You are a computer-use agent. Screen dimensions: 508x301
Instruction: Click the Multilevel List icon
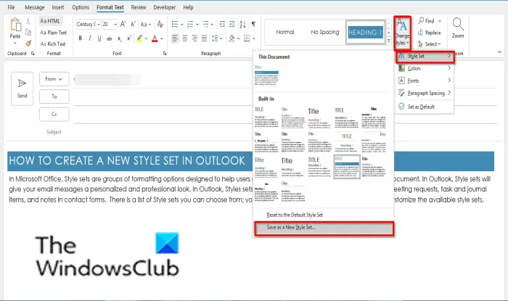[x=205, y=24]
